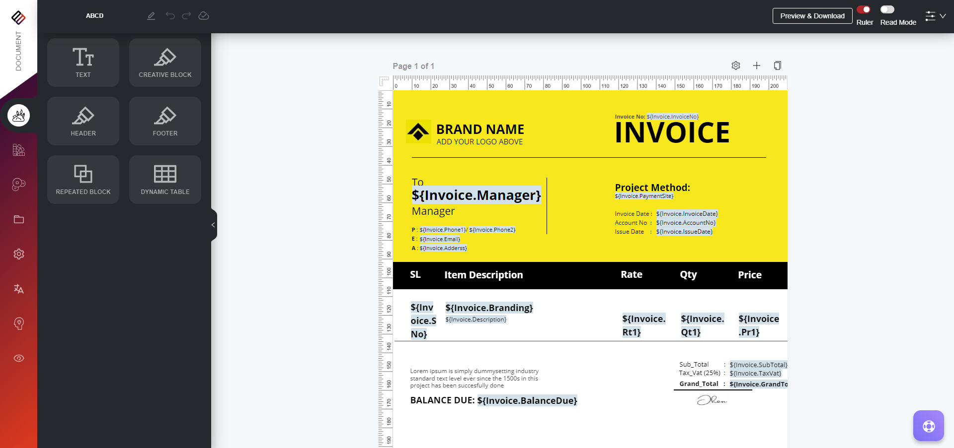Click the cloud save status icon
The image size is (954, 448).
pos(204,16)
